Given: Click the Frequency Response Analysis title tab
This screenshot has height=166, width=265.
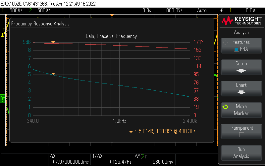Looking at the screenshot, I should pos(40,24).
